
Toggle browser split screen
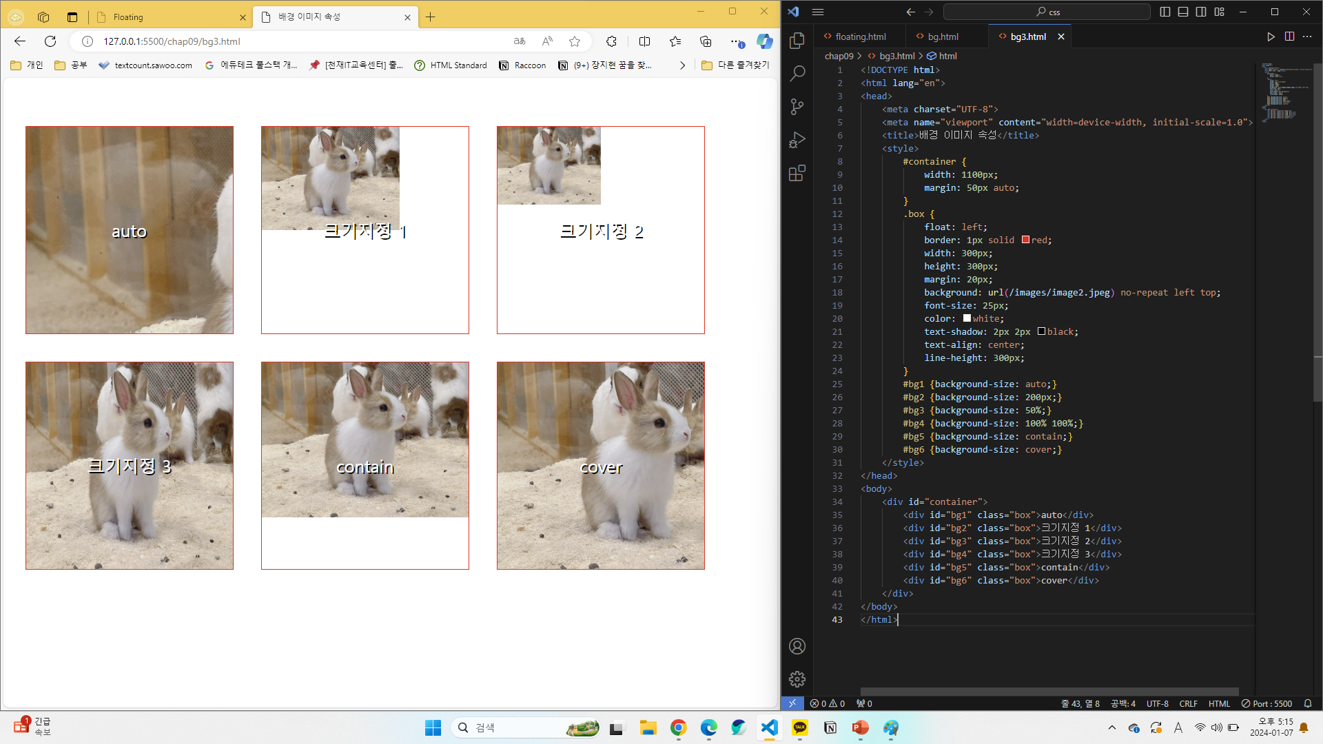point(644,41)
